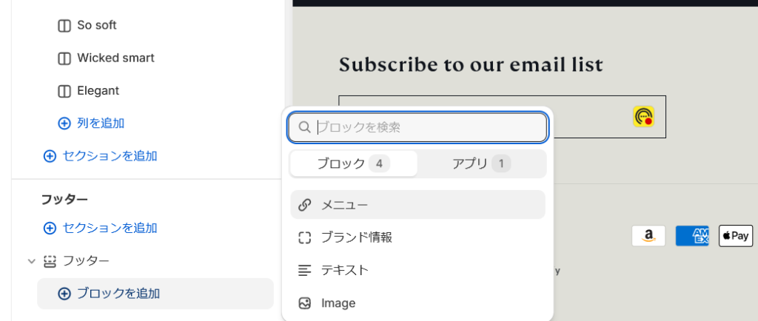Click the plus icon for 列を追加
Image resolution: width=758 pixels, height=321 pixels.
pos(64,124)
